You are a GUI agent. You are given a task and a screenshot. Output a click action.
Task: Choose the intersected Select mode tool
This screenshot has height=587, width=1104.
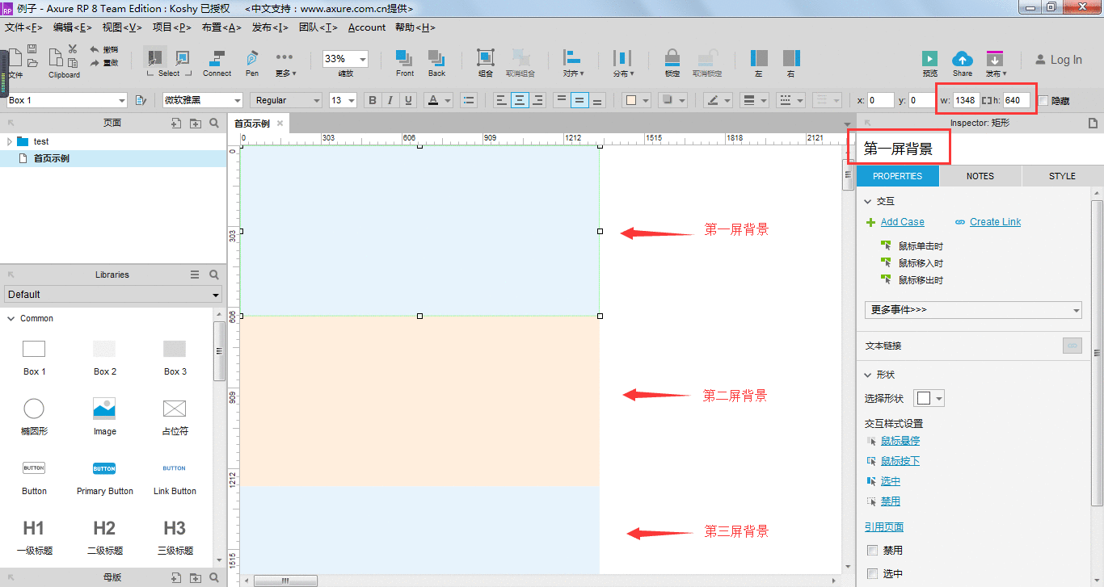click(x=155, y=57)
